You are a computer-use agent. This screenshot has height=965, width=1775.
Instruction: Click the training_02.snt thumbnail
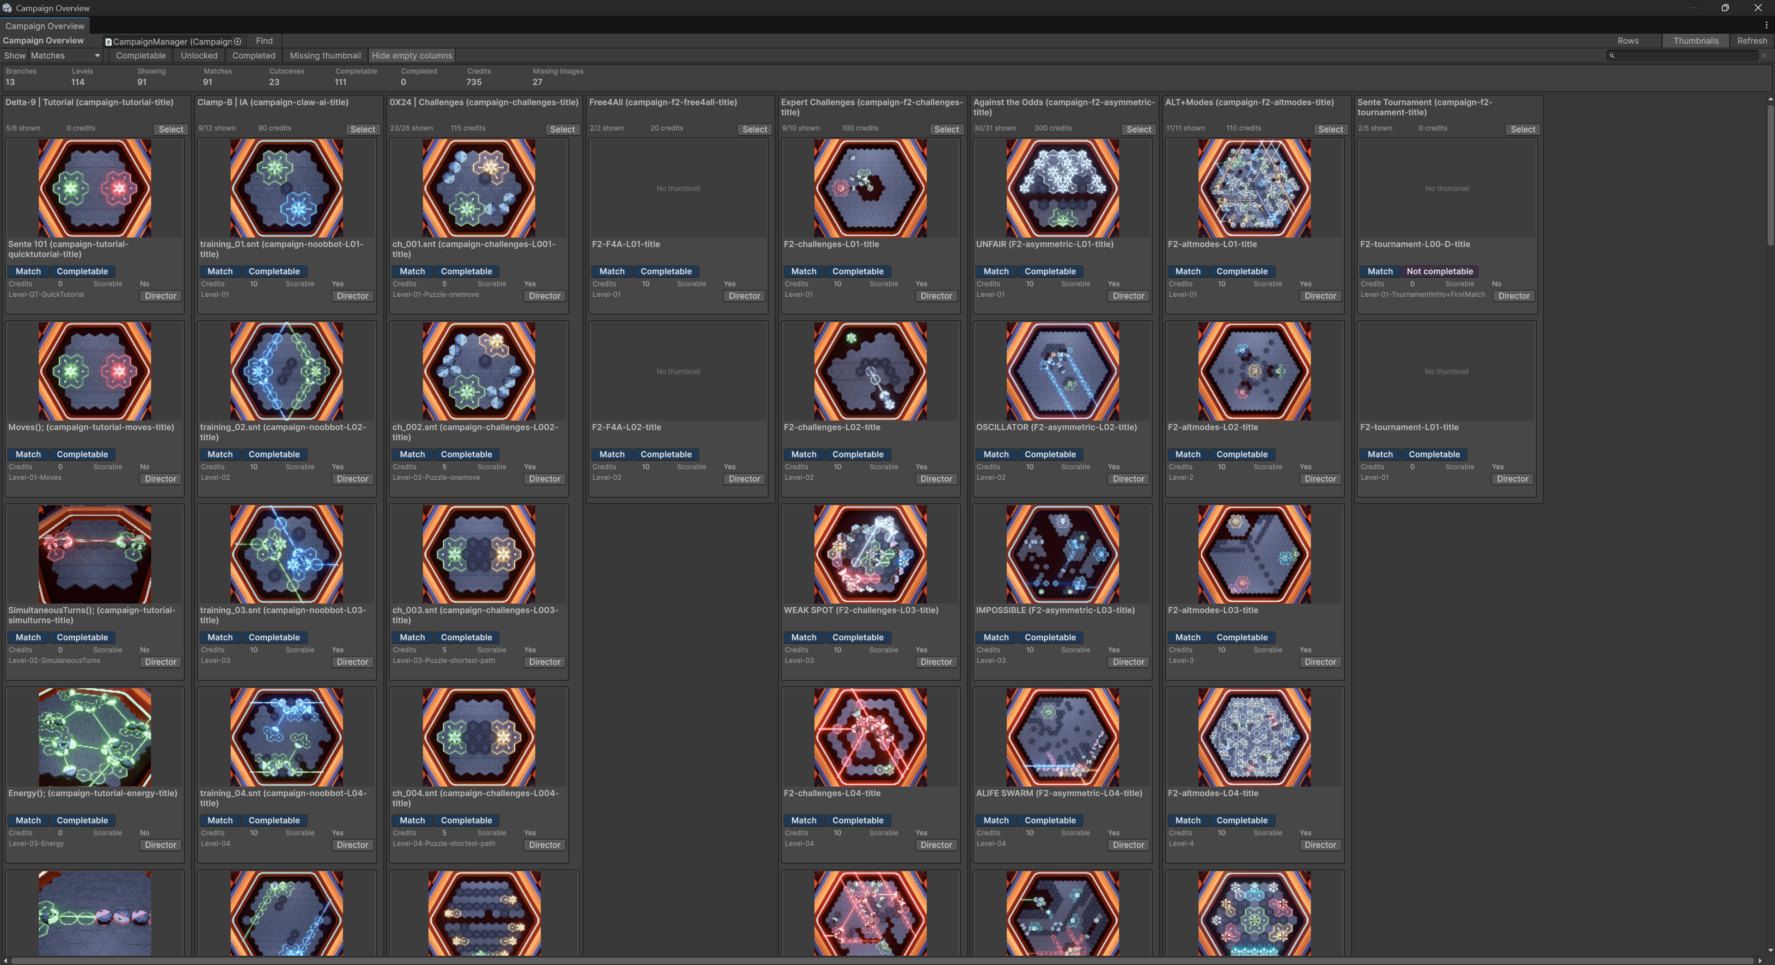287,371
